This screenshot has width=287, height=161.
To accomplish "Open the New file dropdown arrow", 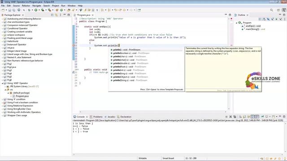I will tap(6, 10).
